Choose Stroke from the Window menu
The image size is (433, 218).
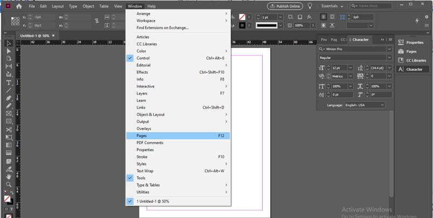point(178,156)
